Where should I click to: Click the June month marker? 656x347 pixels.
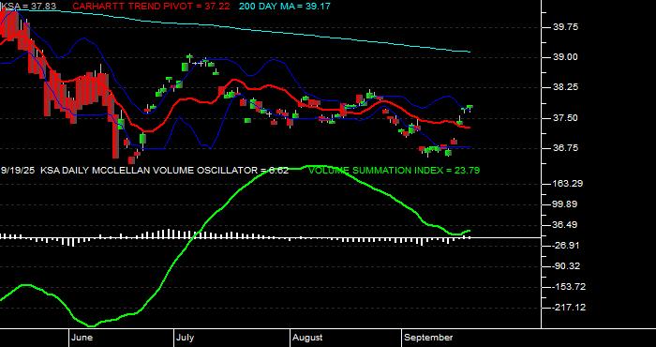(82, 338)
